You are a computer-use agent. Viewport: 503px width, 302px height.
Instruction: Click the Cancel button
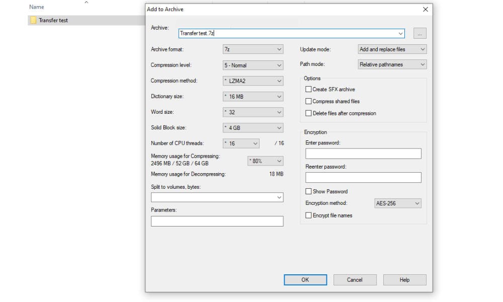click(355, 280)
